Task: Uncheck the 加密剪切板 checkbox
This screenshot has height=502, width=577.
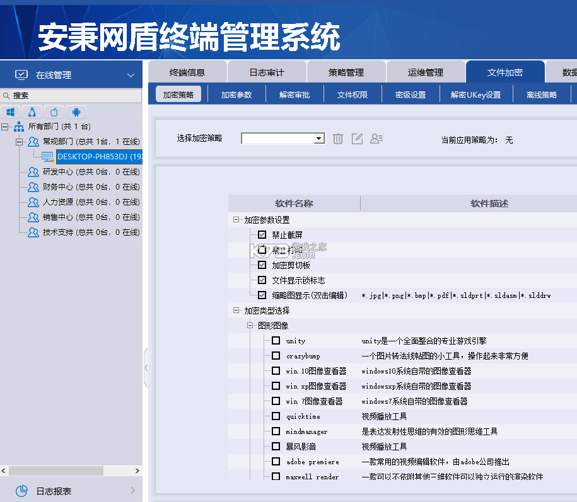Action: [262, 265]
